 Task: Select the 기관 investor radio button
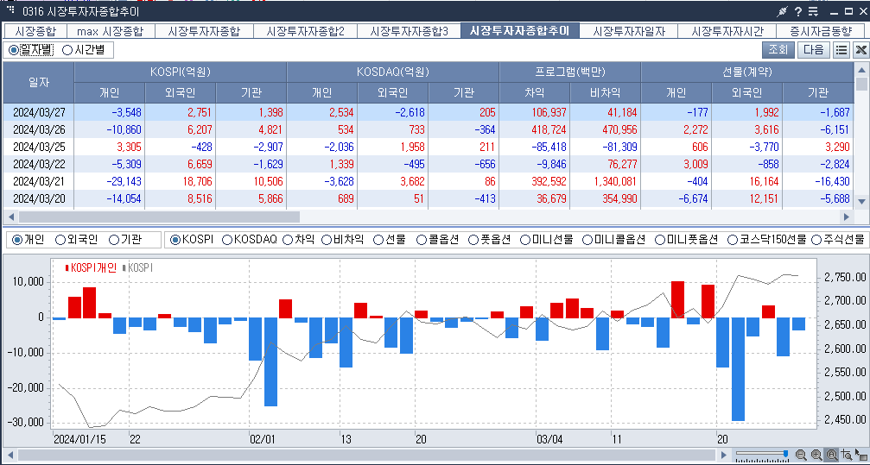[x=114, y=240]
